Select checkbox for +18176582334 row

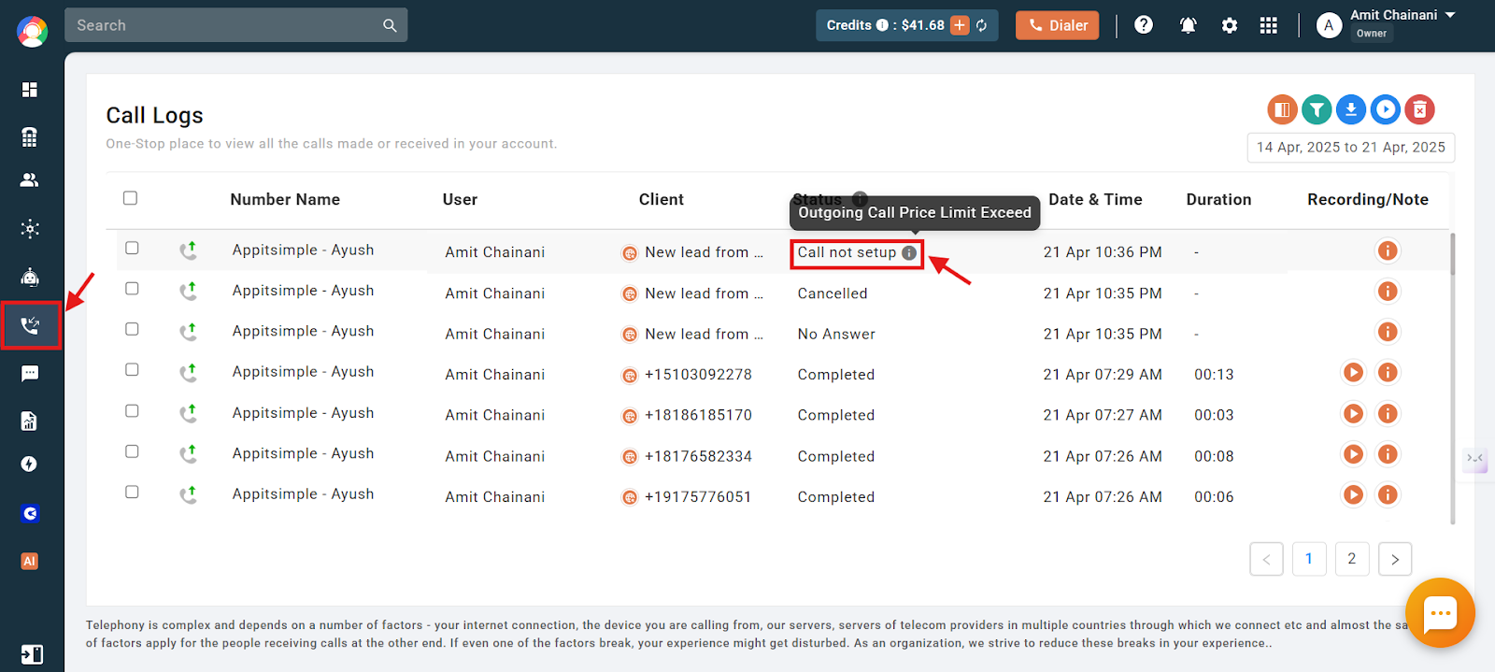point(132,451)
